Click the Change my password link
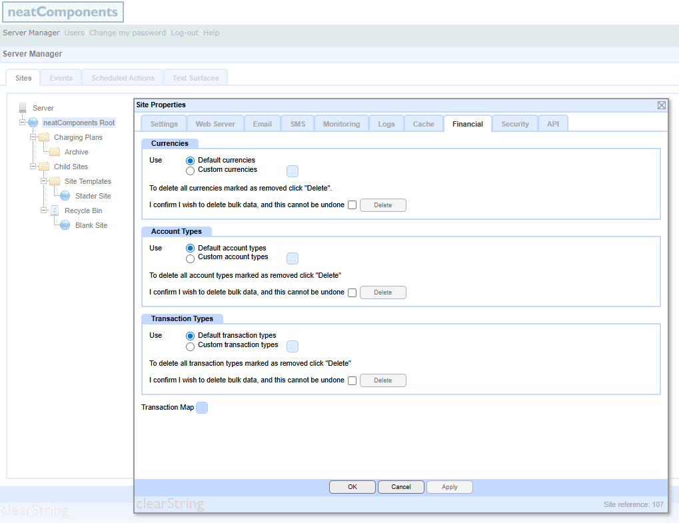Viewport: 679px width, 523px height. tap(127, 33)
